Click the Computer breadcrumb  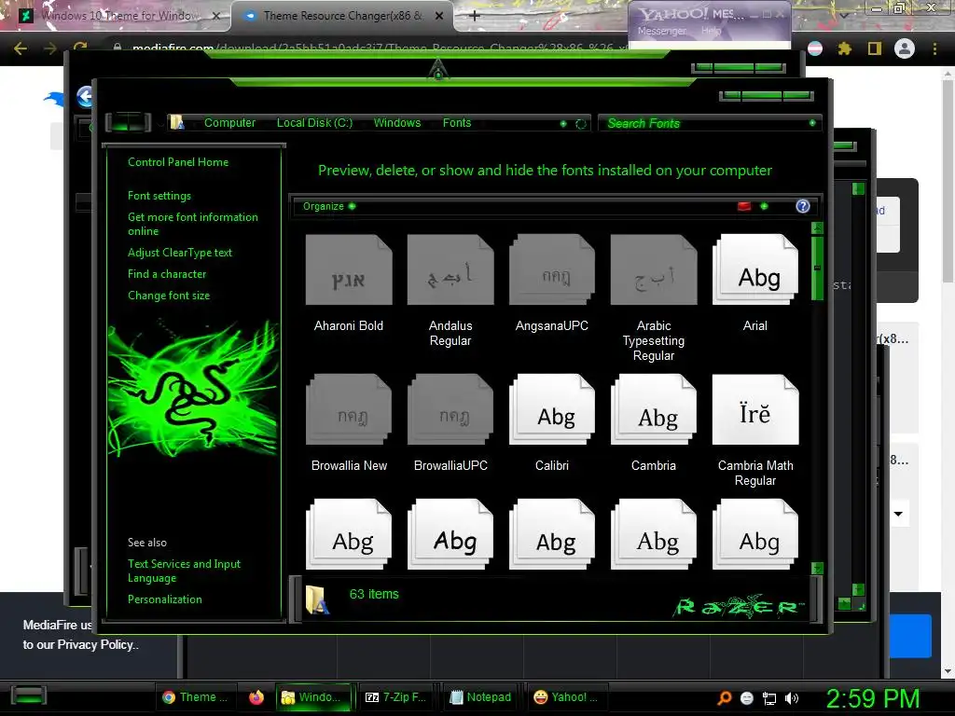click(229, 122)
